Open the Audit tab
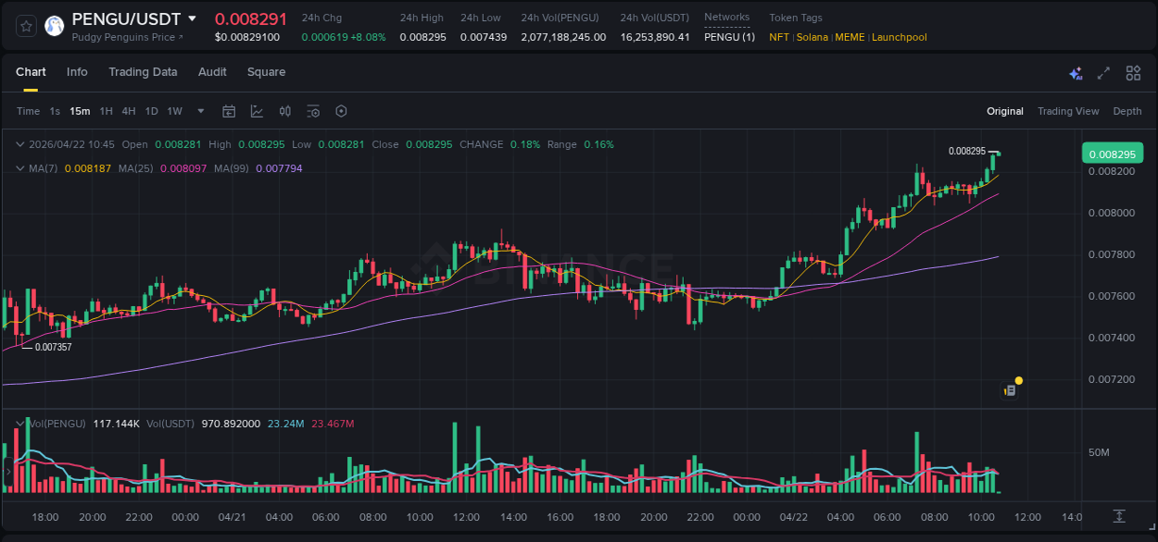 [212, 71]
